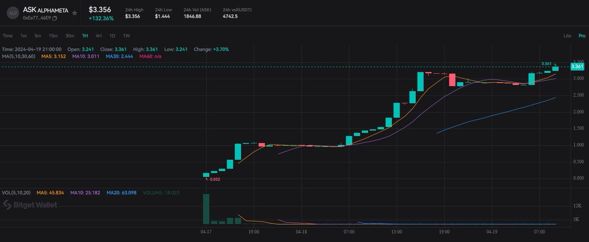
Task: Click the large red candle after 19:00
Action: click(452, 79)
